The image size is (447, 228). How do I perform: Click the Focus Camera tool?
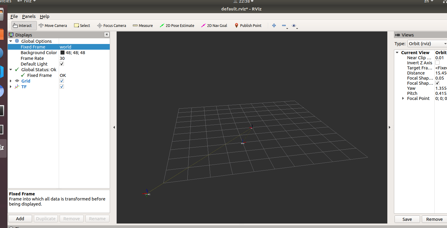[112, 26]
